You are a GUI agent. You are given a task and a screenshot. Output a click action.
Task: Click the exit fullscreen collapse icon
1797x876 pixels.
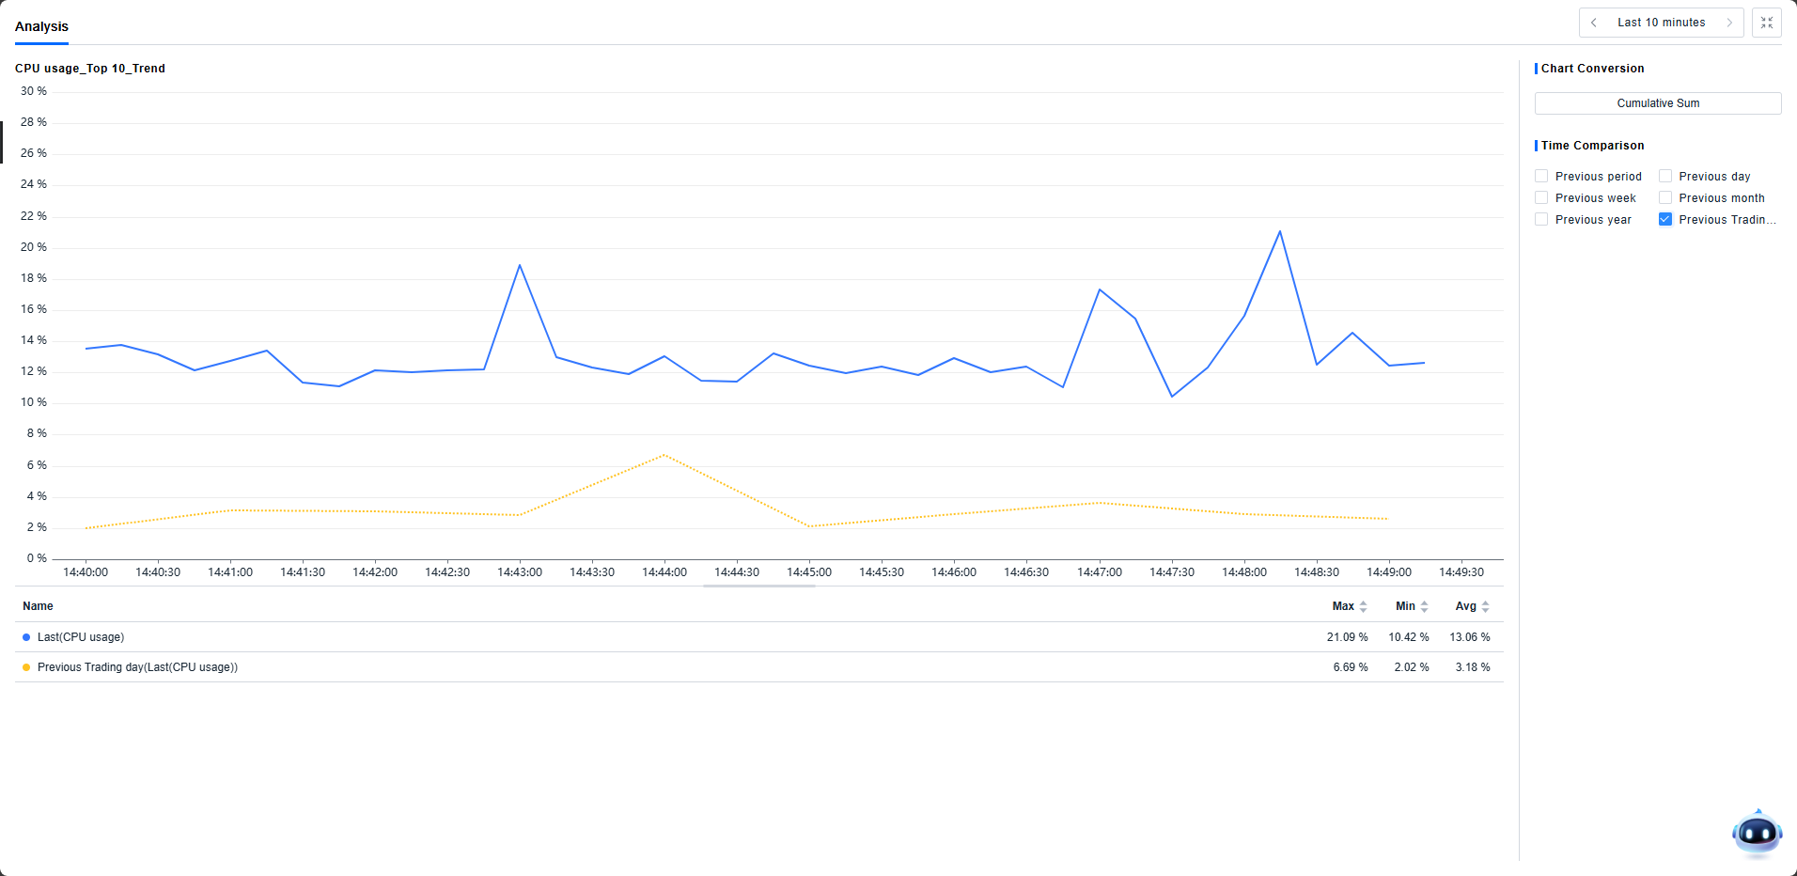coord(1767,23)
